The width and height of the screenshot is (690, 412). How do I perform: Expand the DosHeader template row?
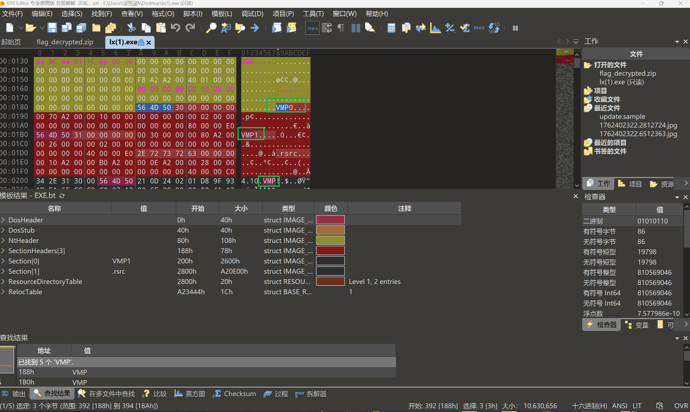click(x=3, y=220)
